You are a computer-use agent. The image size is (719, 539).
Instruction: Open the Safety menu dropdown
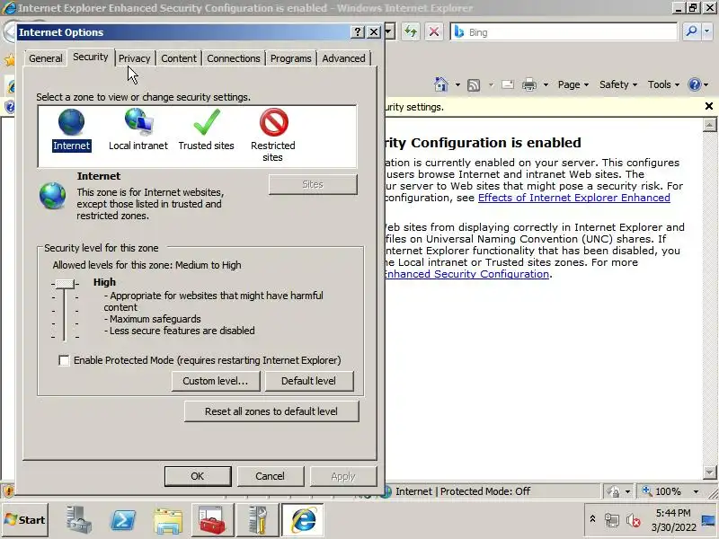(618, 84)
